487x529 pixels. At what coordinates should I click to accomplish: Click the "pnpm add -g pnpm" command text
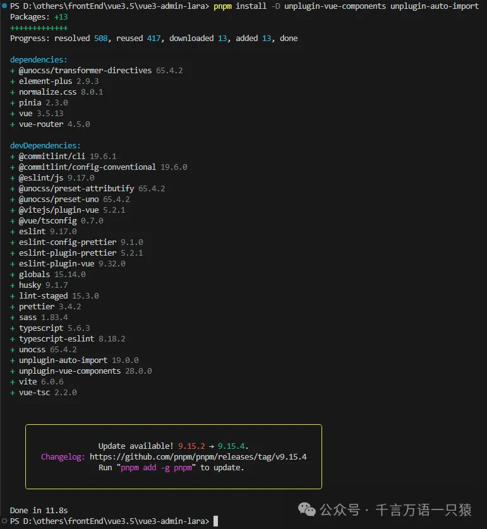click(155, 468)
